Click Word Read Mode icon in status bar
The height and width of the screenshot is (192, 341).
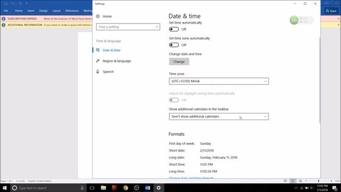pos(286,181)
